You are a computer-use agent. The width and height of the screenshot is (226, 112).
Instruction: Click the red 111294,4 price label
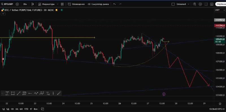220,25
